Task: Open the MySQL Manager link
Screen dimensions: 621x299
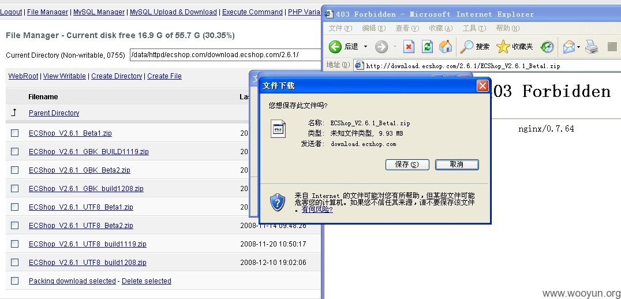Action: pos(99,12)
